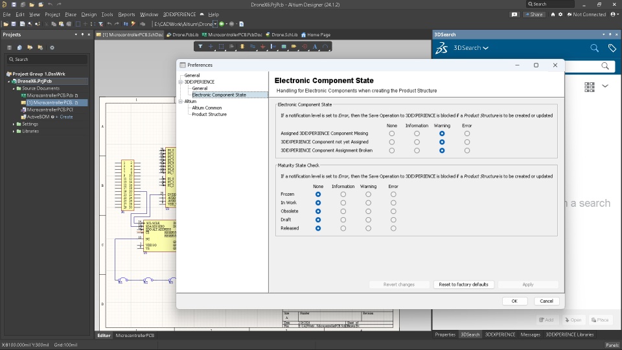Screen dimensions: 622x350
Task: Click the tag icon in 3DSearch panel
Action: 612,48
